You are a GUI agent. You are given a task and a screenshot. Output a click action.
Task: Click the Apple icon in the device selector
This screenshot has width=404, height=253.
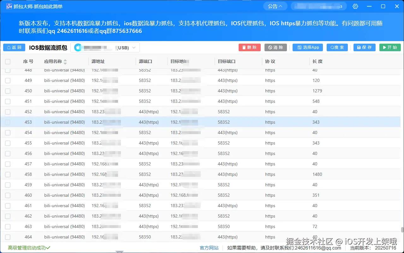pyautogui.click(x=78, y=47)
